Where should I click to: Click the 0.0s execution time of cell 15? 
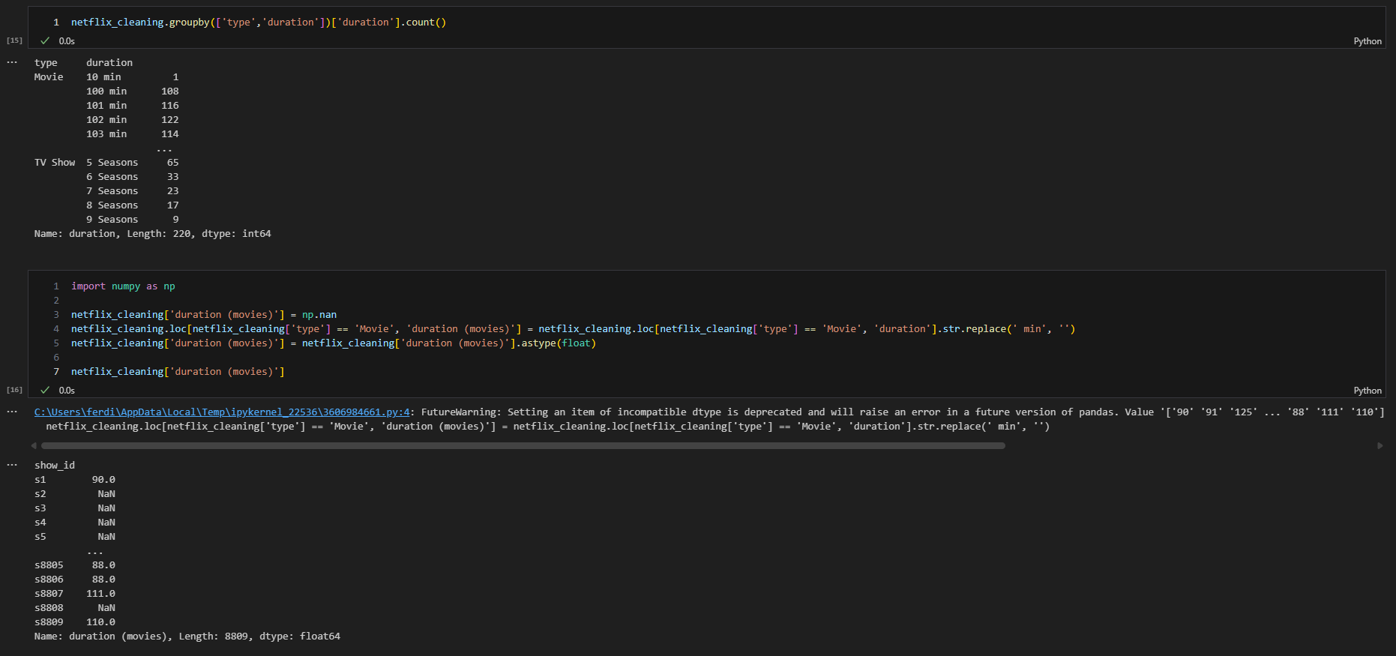coord(67,41)
